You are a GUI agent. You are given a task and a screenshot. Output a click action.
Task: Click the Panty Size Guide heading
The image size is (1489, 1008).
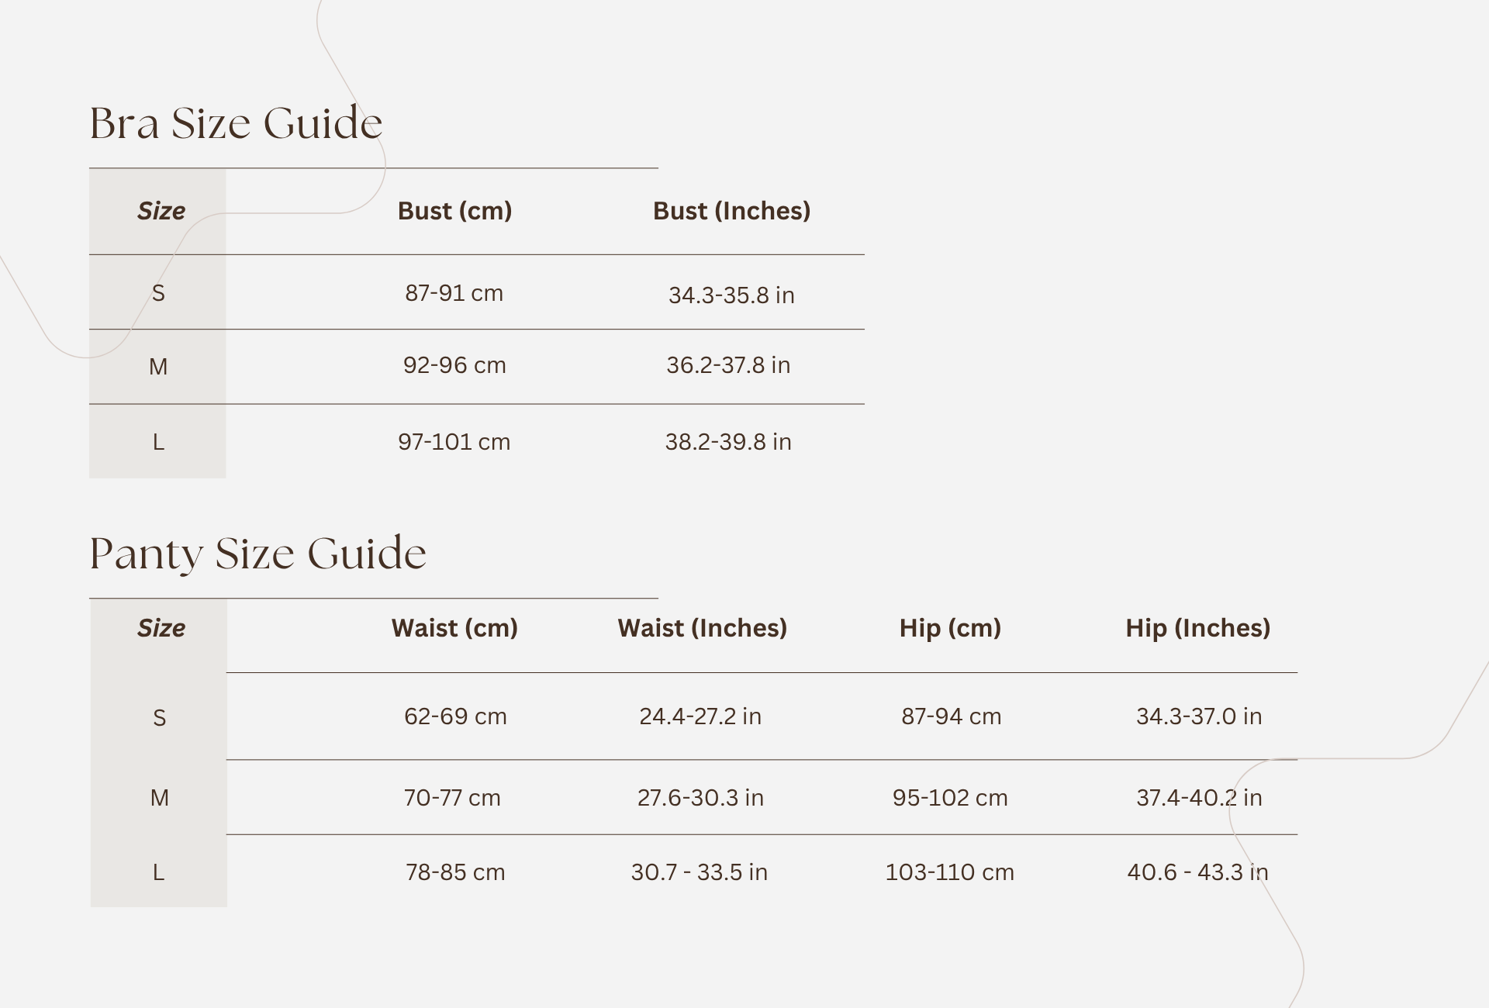pos(257,554)
